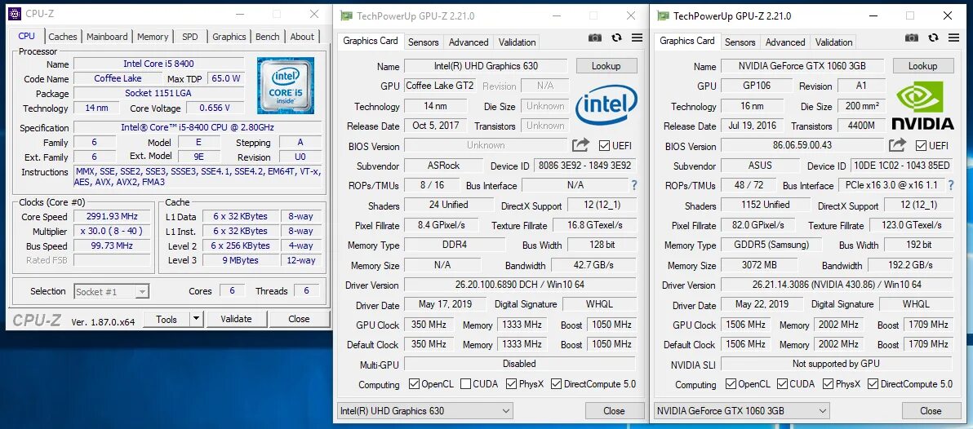Toggle DirectCompute 5.0 checkbox in Intel GPU-Z
Screen dimensions: 973x429
[556, 384]
